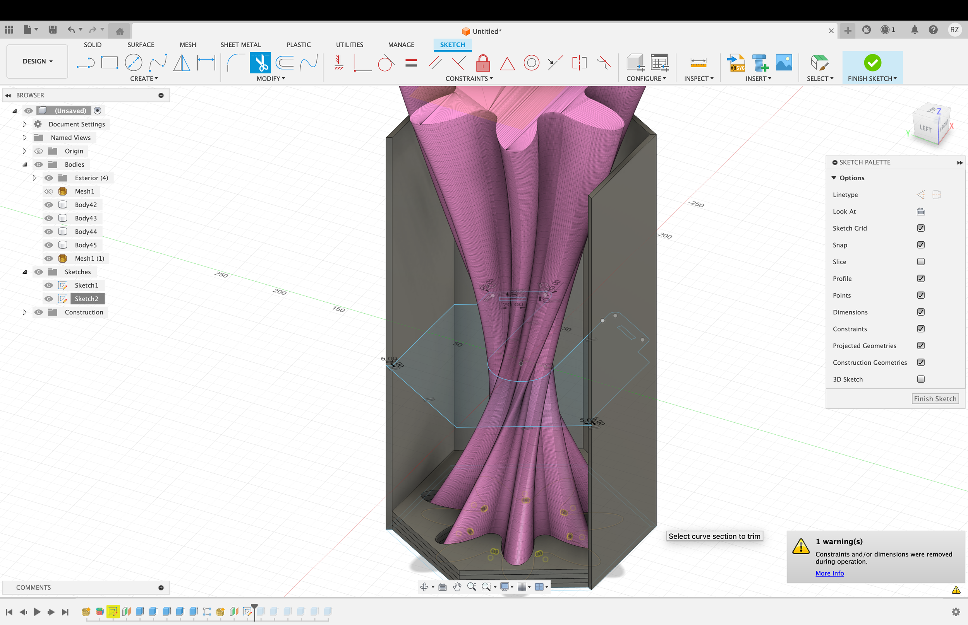
Task: Select the Offset tool icon
Action: [284, 63]
